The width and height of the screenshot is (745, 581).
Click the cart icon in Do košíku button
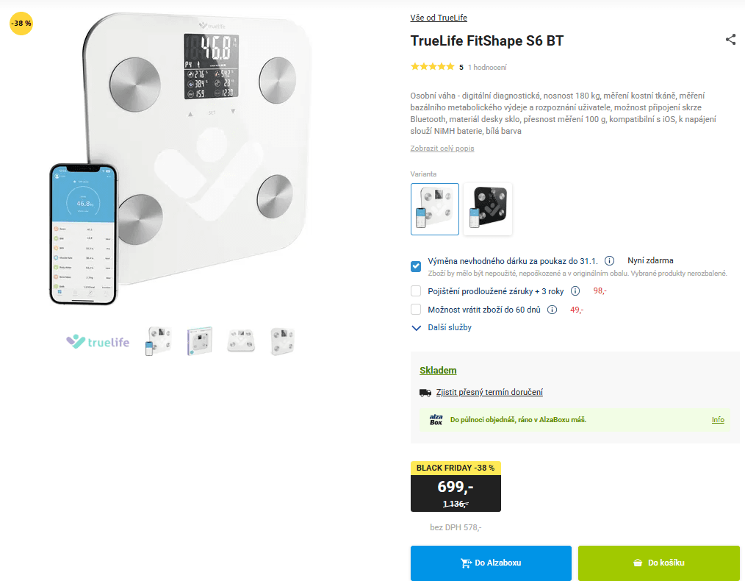click(636, 563)
